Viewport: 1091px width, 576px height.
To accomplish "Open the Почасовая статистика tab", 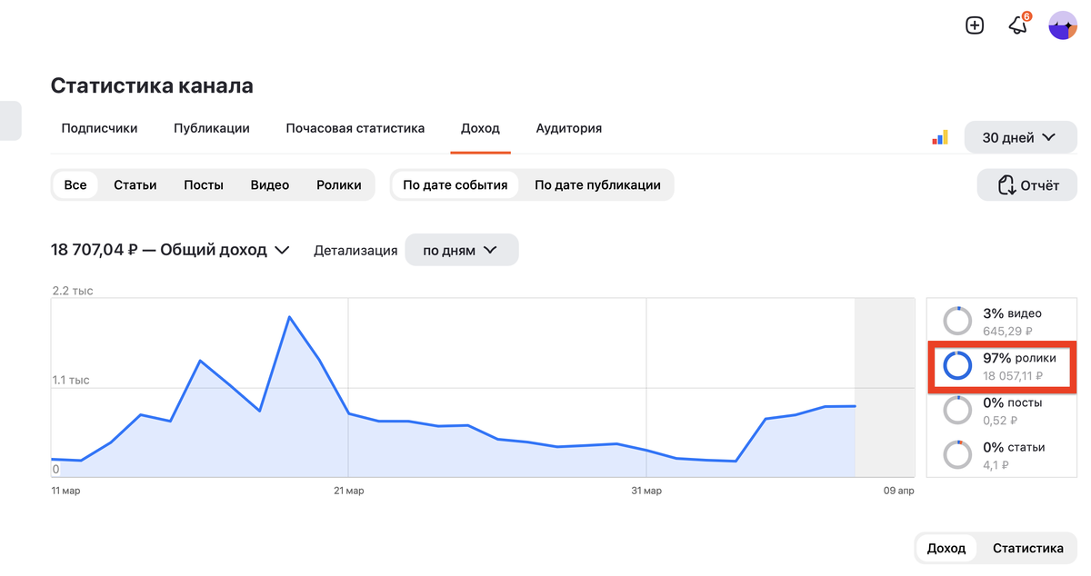I will (x=355, y=128).
